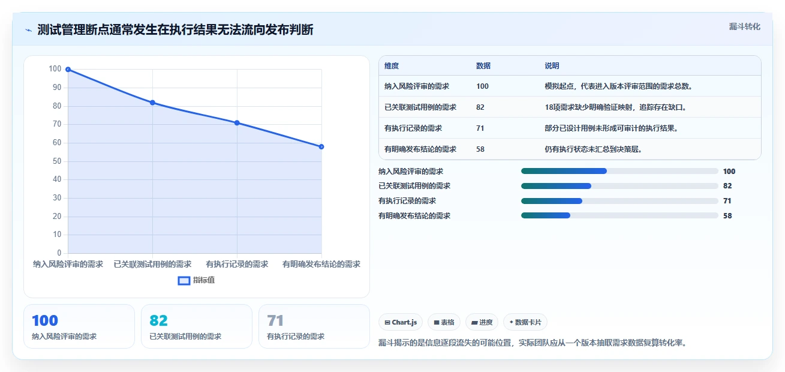Click table value 71 in 数据 column

[480, 128]
